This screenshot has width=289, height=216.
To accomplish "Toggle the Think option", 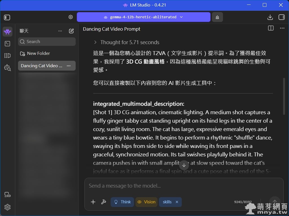I will coord(122,202).
